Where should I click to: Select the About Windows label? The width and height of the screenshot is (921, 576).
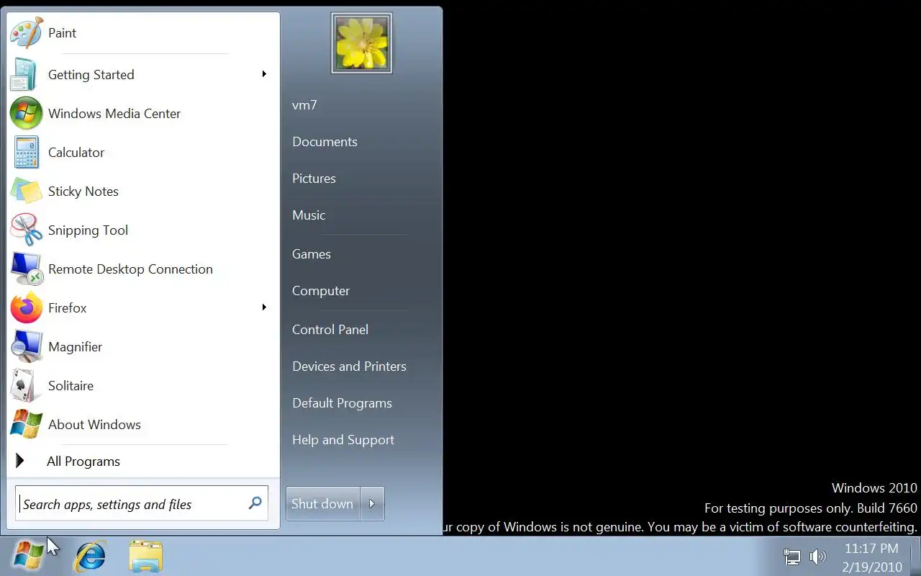click(x=94, y=425)
